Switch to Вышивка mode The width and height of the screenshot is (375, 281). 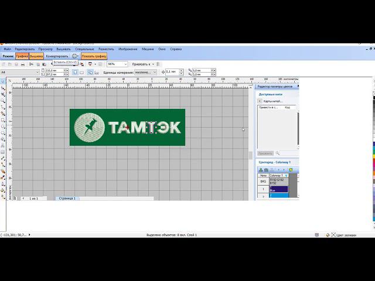point(36,56)
